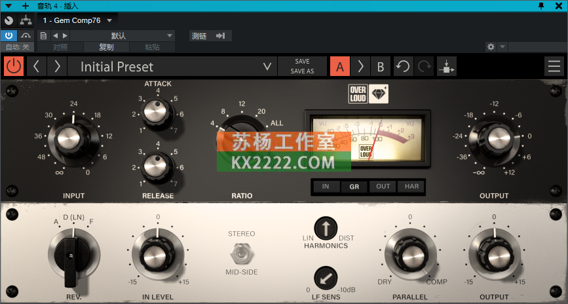Switch the meter to OUT mode
Viewport: 568px width, 304px height.
383,187
